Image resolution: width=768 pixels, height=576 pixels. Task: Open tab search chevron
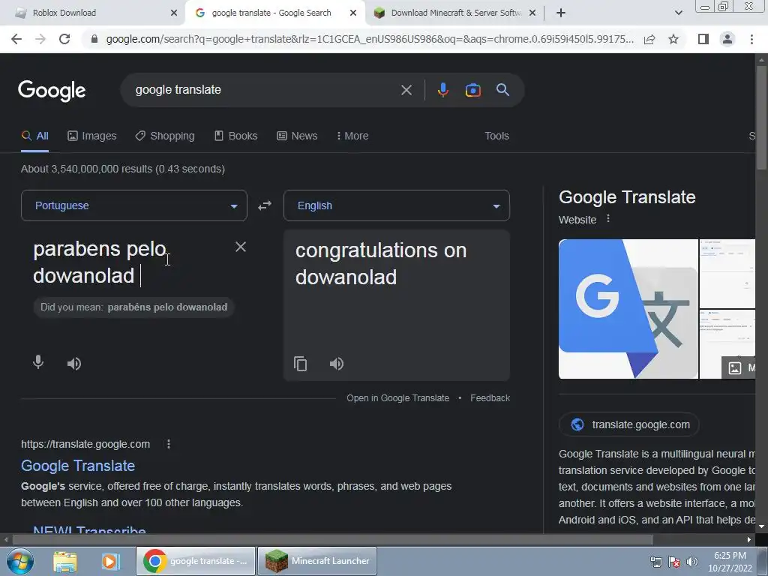(678, 13)
